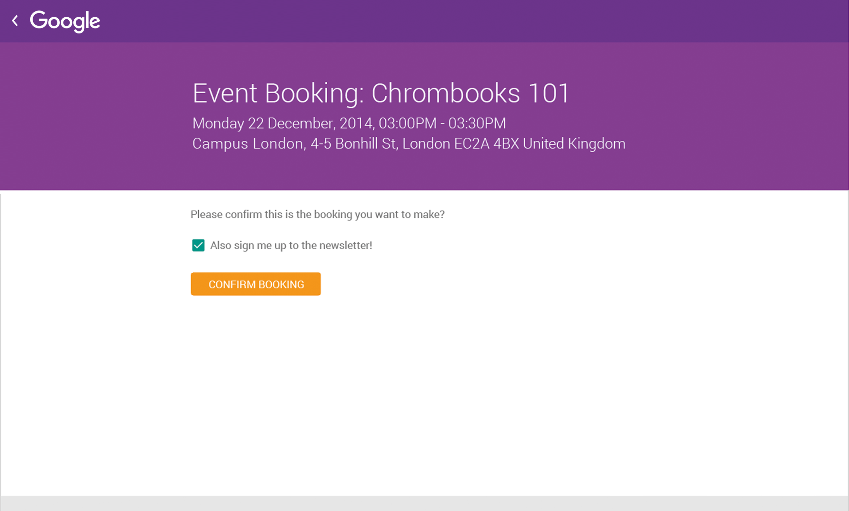Click the back chevron arrow
The width and height of the screenshot is (849, 511).
point(15,21)
